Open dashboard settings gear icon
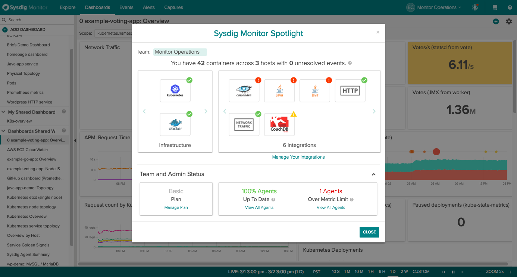Screen dimensions: 517x277 click(509, 22)
